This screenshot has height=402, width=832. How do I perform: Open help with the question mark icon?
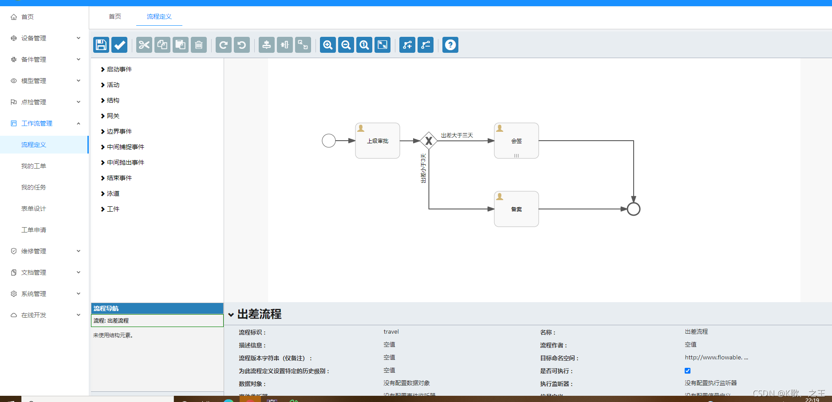click(x=450, y=45)
